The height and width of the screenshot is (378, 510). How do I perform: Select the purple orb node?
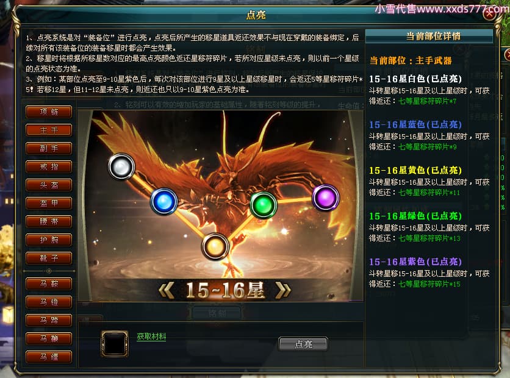click(x=326, y=198)
